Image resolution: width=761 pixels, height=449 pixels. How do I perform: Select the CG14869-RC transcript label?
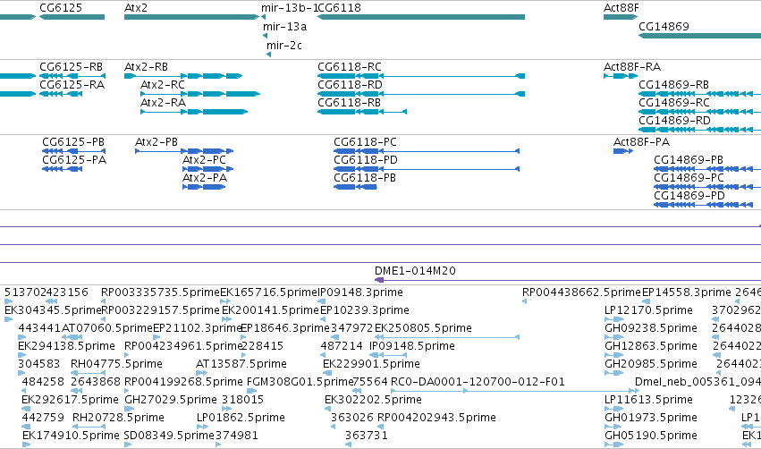click(674, 103)
